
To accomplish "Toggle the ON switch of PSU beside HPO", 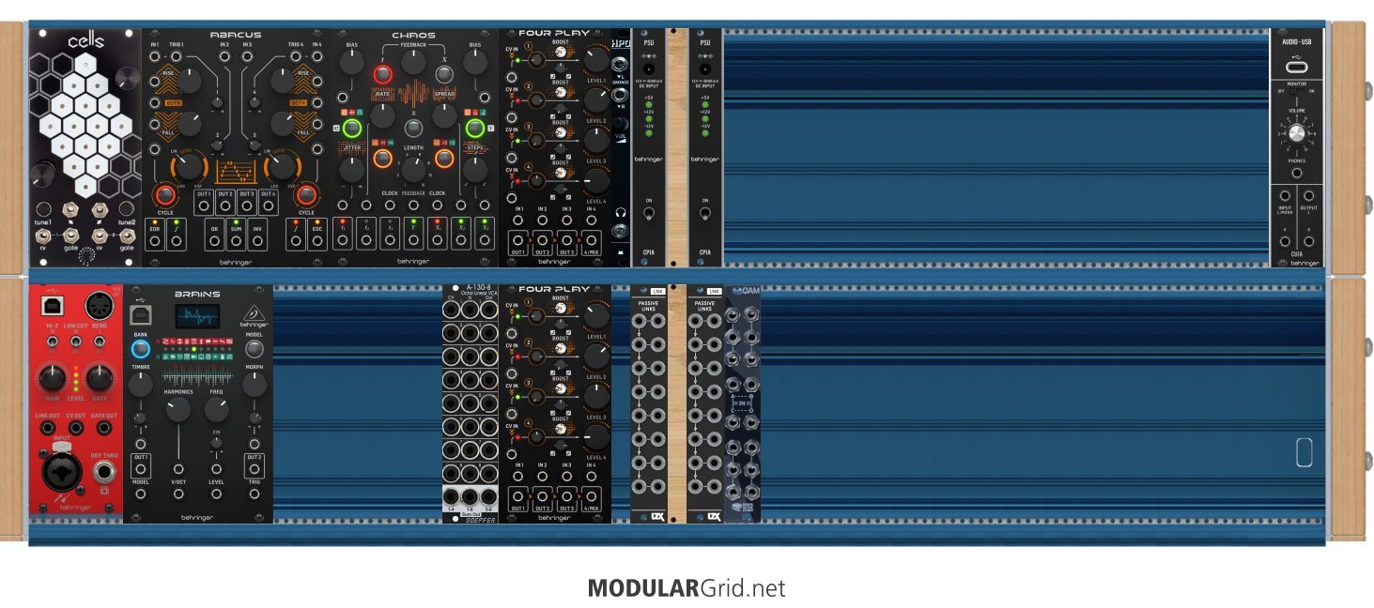I will tap(649, 214).
